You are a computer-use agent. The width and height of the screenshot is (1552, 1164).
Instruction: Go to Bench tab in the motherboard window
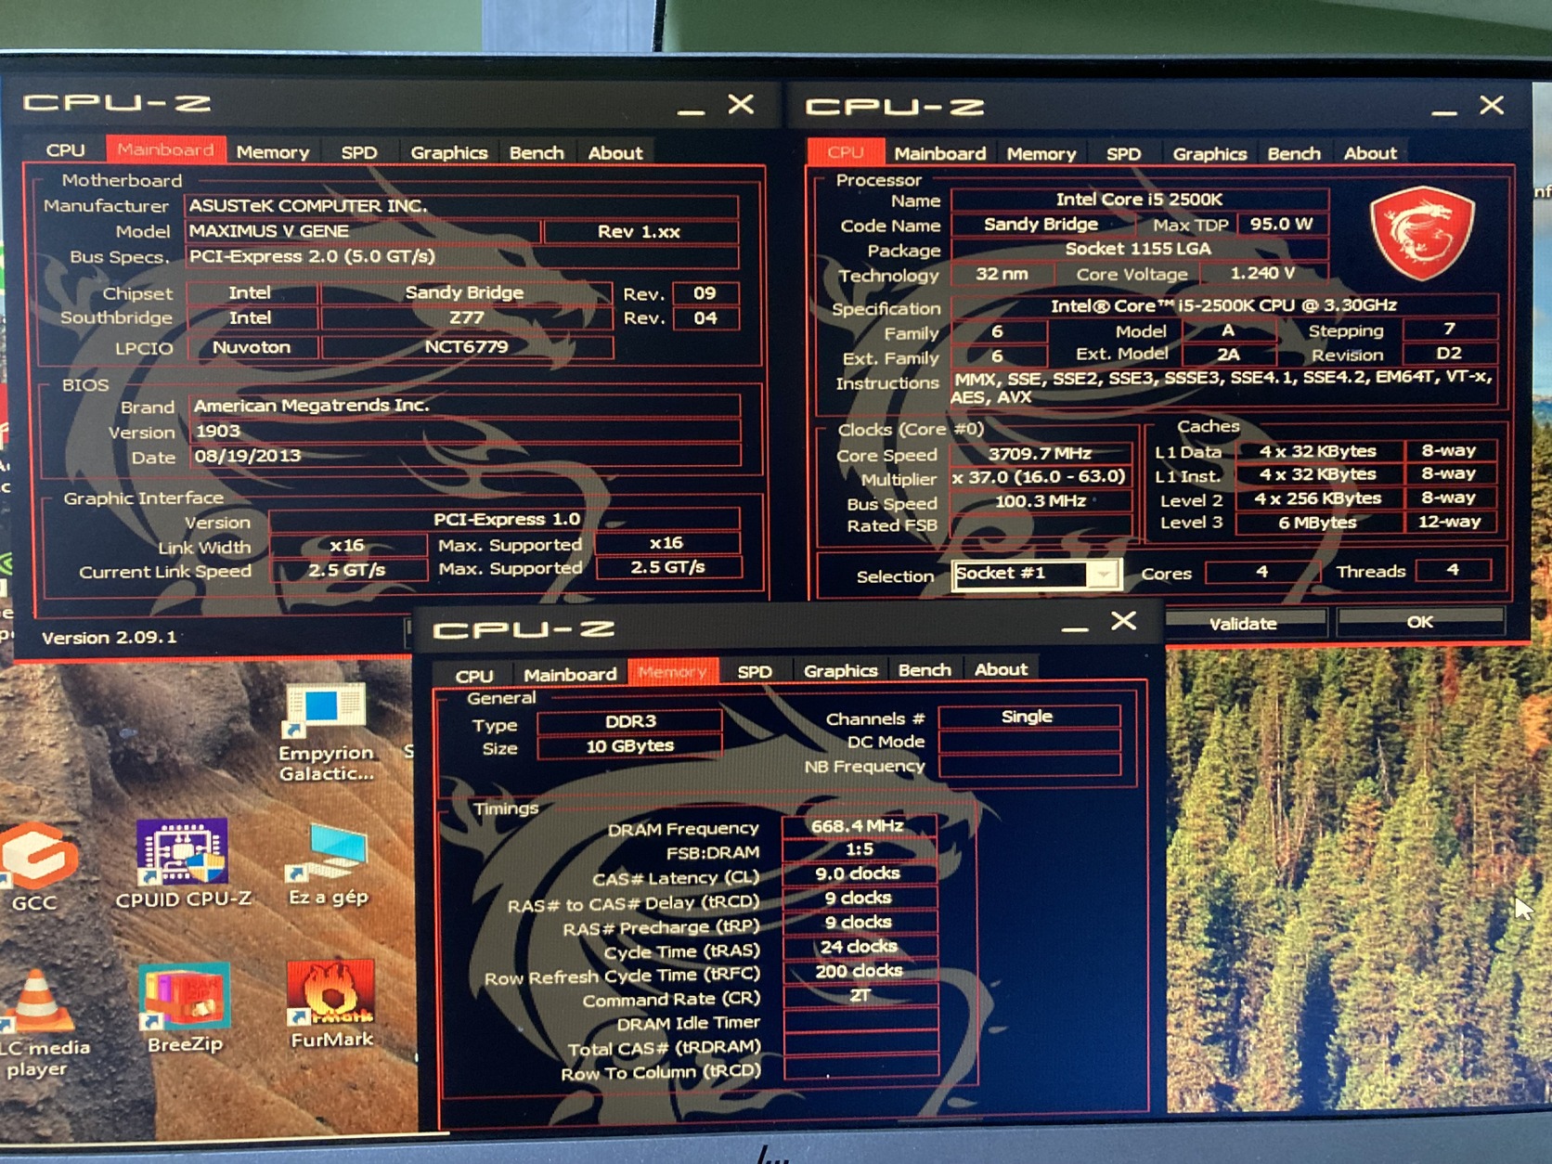(x=537, y=153)
